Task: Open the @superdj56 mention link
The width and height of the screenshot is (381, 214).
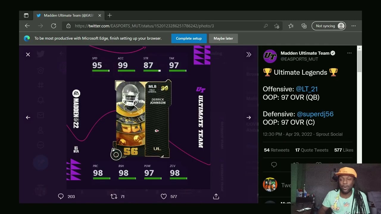Action: pos(315,114)
